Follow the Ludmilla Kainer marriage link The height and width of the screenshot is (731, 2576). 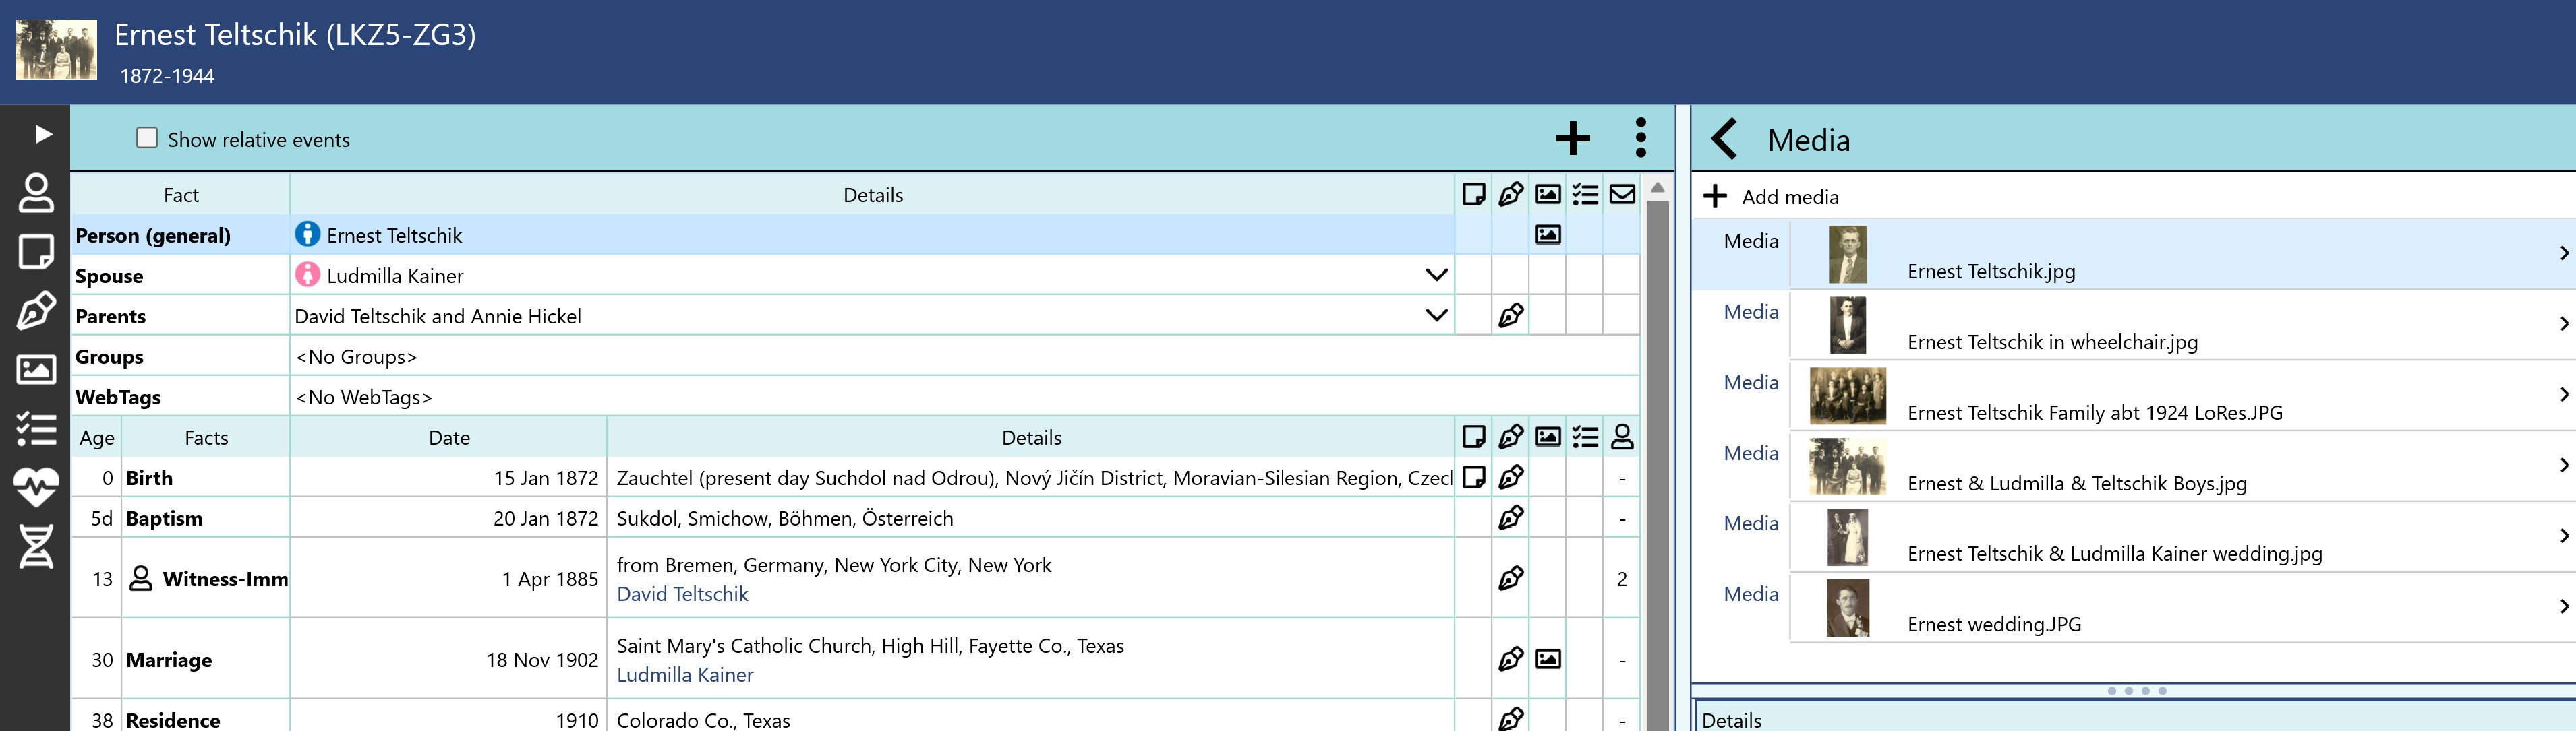click(685, 675)
